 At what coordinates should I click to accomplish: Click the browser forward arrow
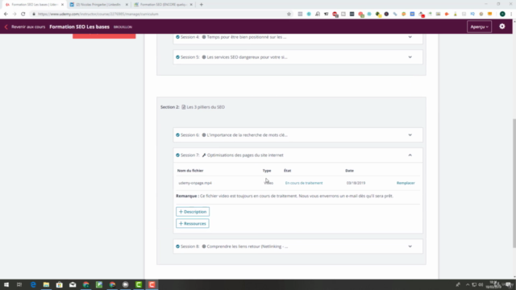coord(15,14)
